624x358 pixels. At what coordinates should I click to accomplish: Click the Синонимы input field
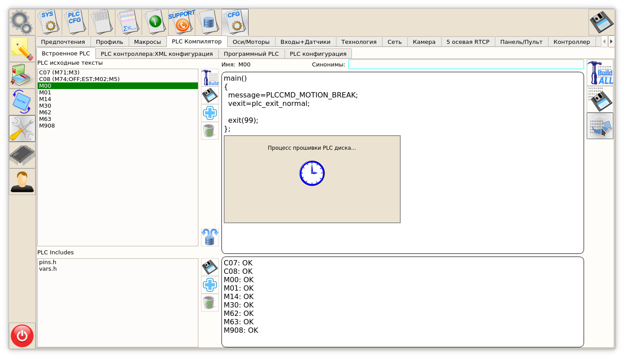coord(466,65)
